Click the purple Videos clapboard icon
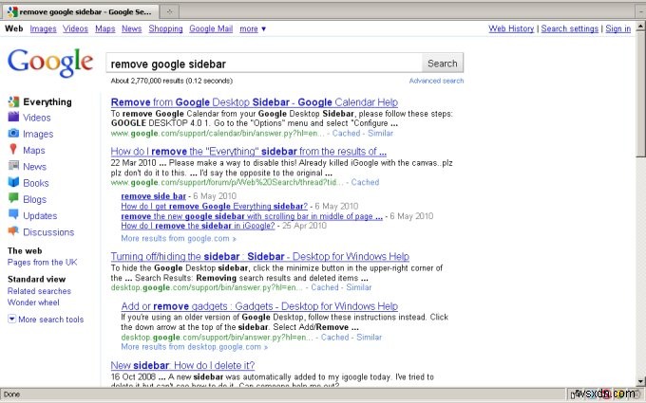 click(x=13, y=118)
